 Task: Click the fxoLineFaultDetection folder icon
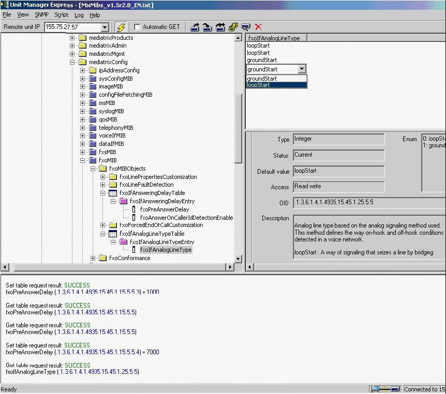113,185
